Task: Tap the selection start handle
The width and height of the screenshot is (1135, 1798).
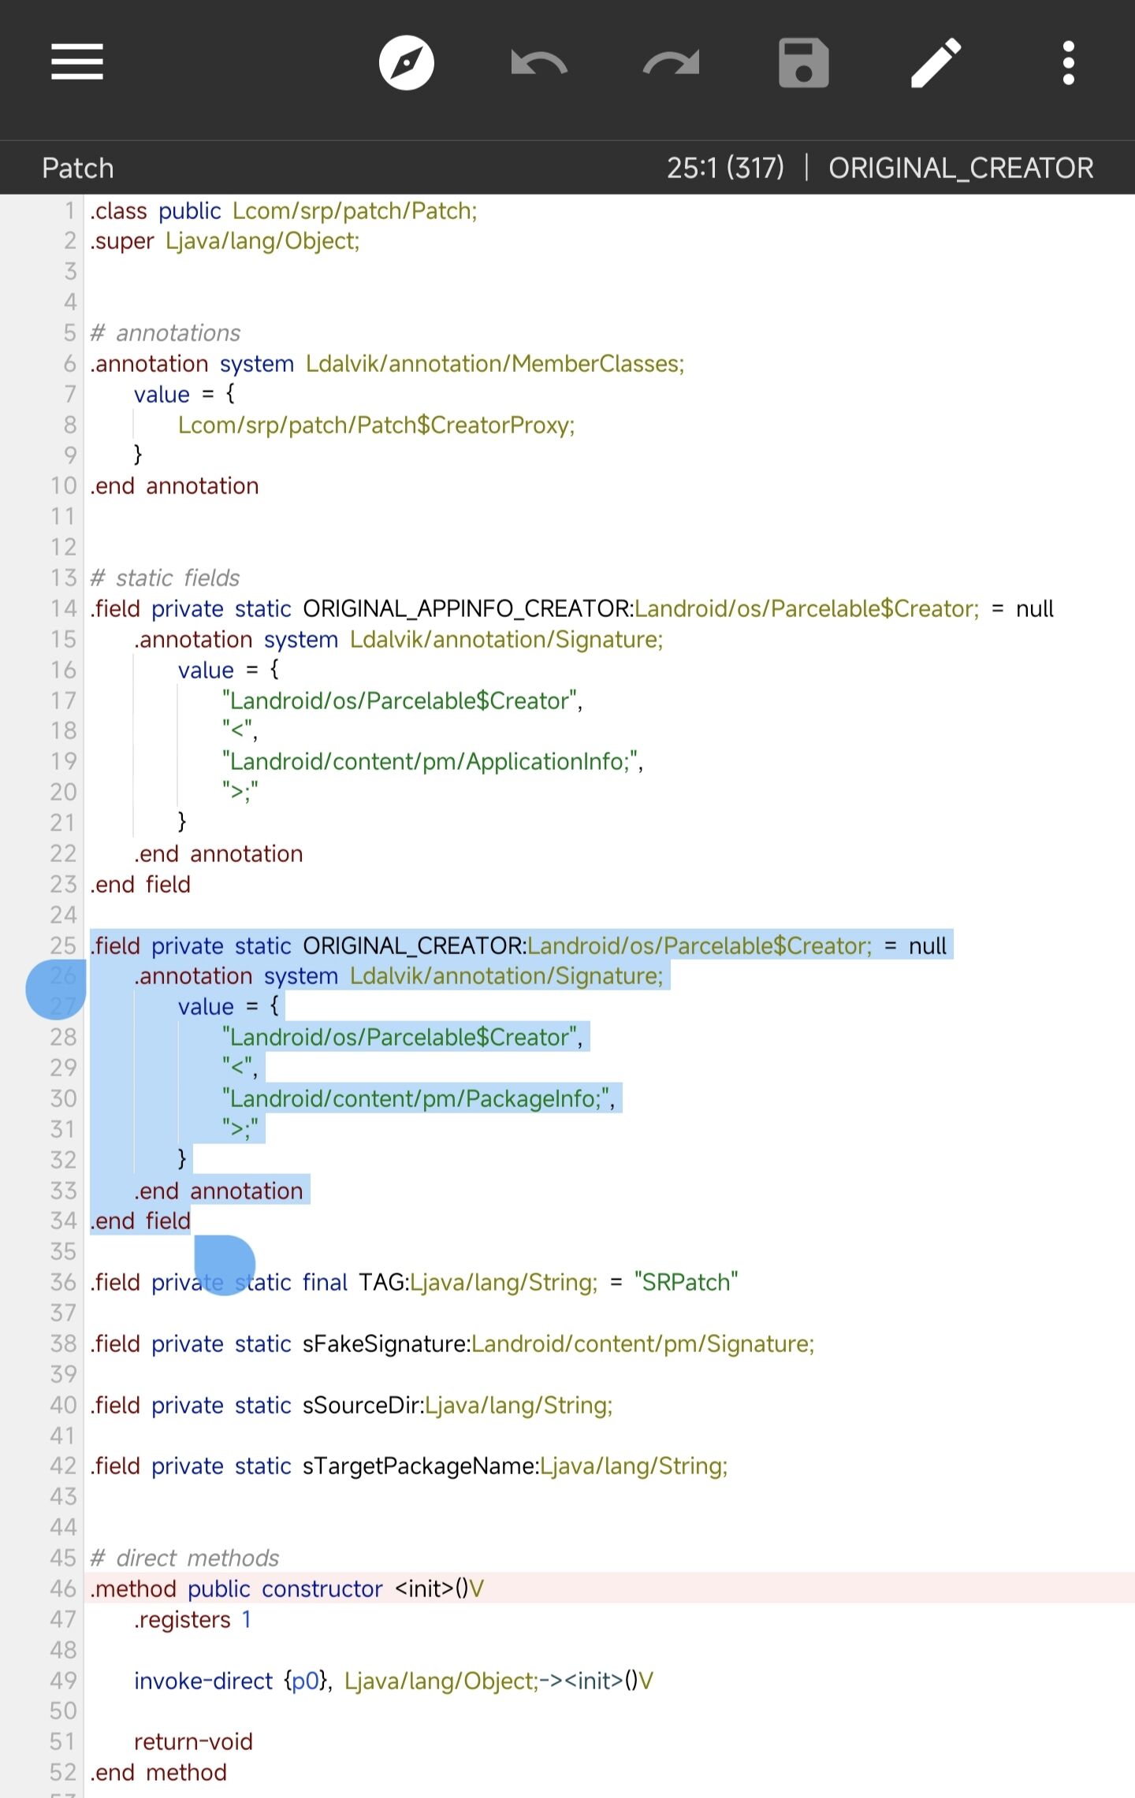Action: [x=56, y=989]
